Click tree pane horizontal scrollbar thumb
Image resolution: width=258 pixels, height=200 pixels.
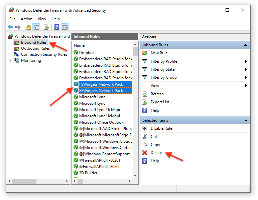click(24, 181)
